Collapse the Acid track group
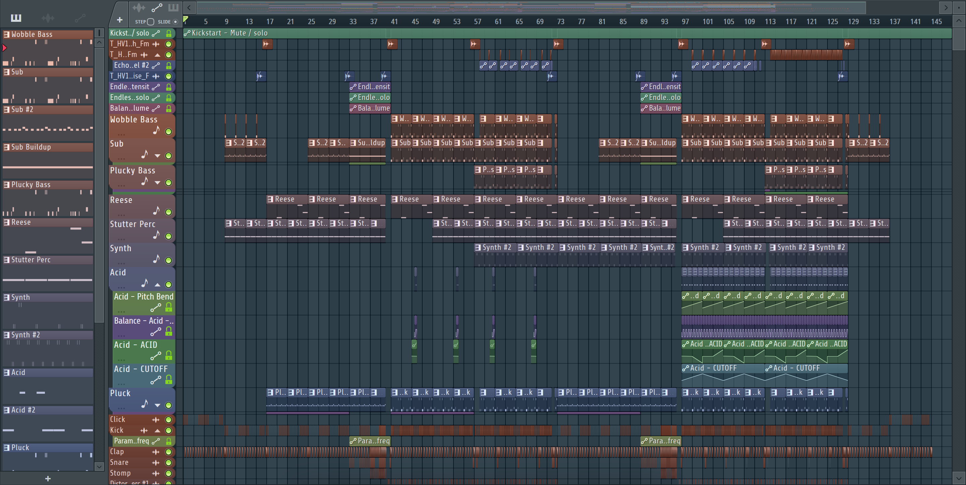 pos(158,285)
